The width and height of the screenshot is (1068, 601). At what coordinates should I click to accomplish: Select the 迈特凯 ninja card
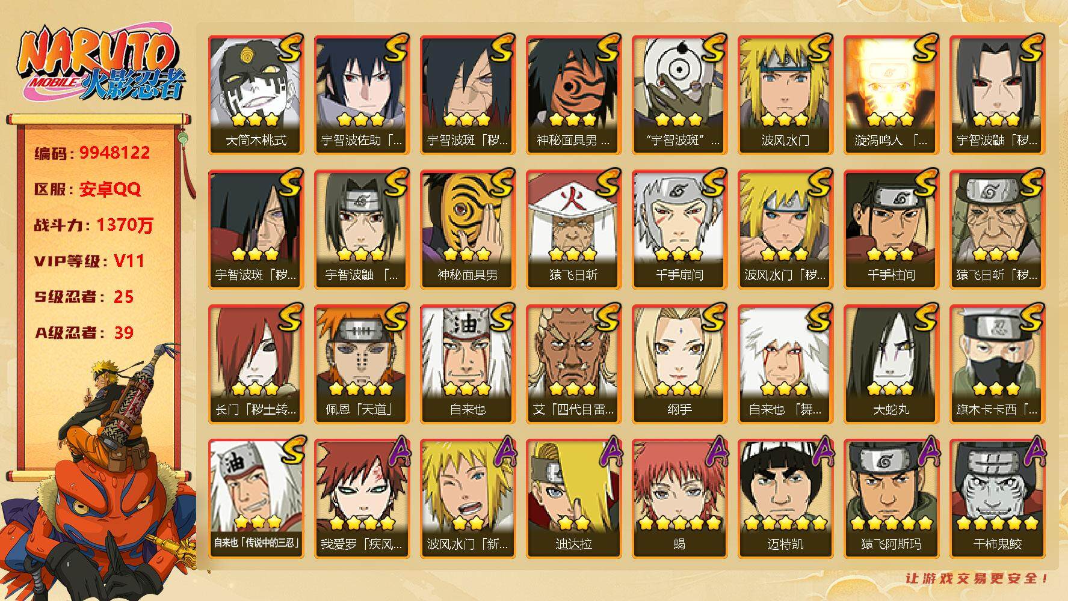(x=785, y=499)
